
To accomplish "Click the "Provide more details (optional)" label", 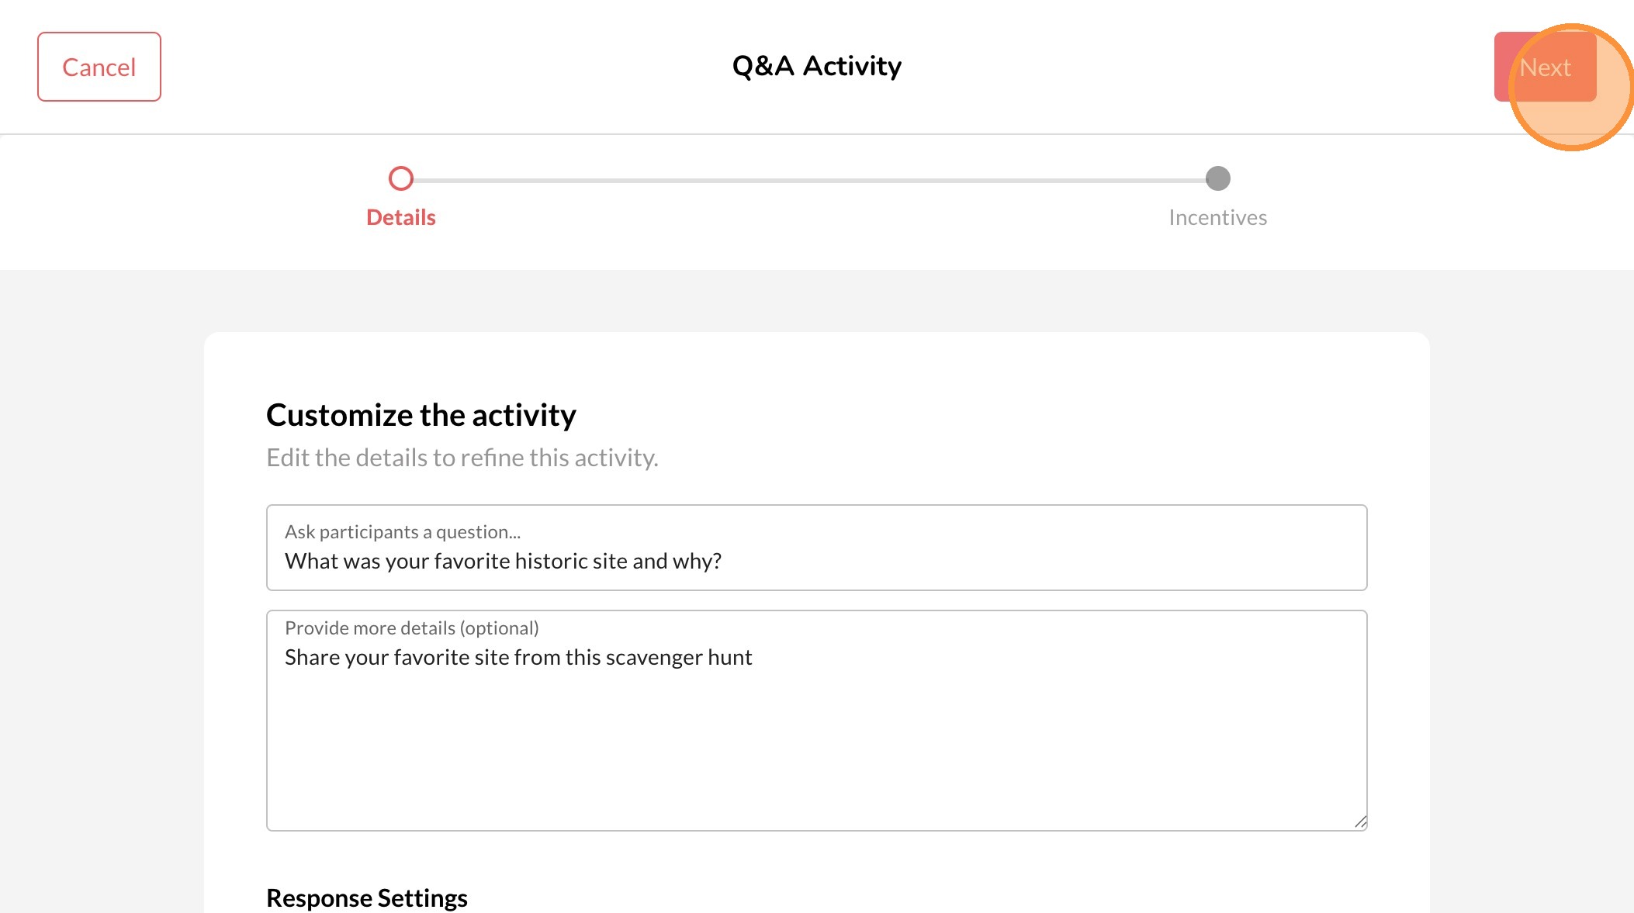I will (x=411, y=628).
